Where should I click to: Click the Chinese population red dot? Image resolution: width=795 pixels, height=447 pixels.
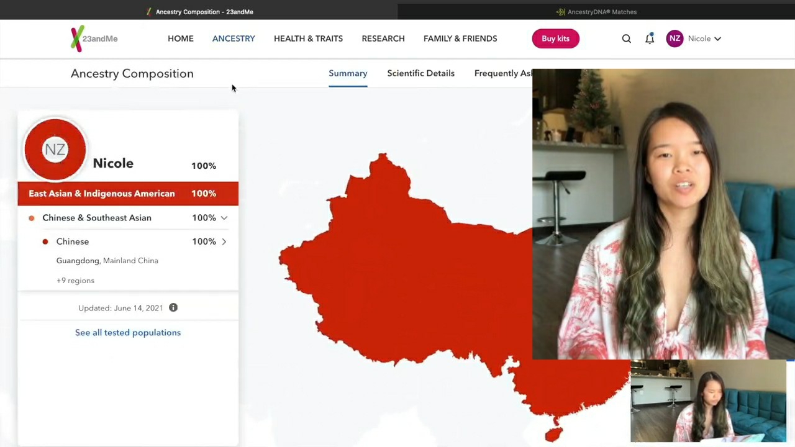point(45,242)
